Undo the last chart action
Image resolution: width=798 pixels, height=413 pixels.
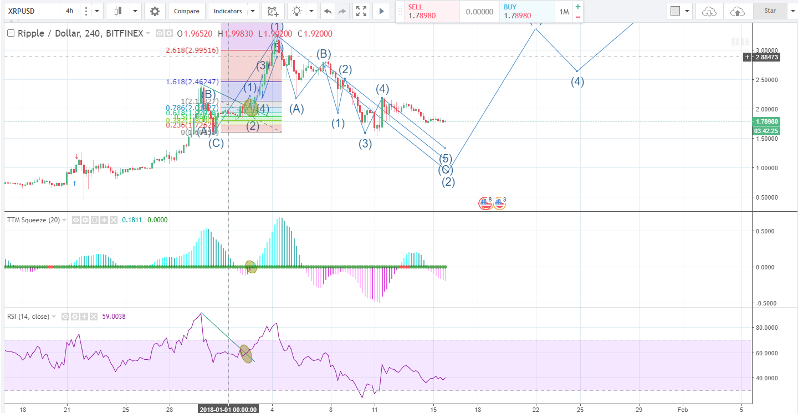coord(328,11)
